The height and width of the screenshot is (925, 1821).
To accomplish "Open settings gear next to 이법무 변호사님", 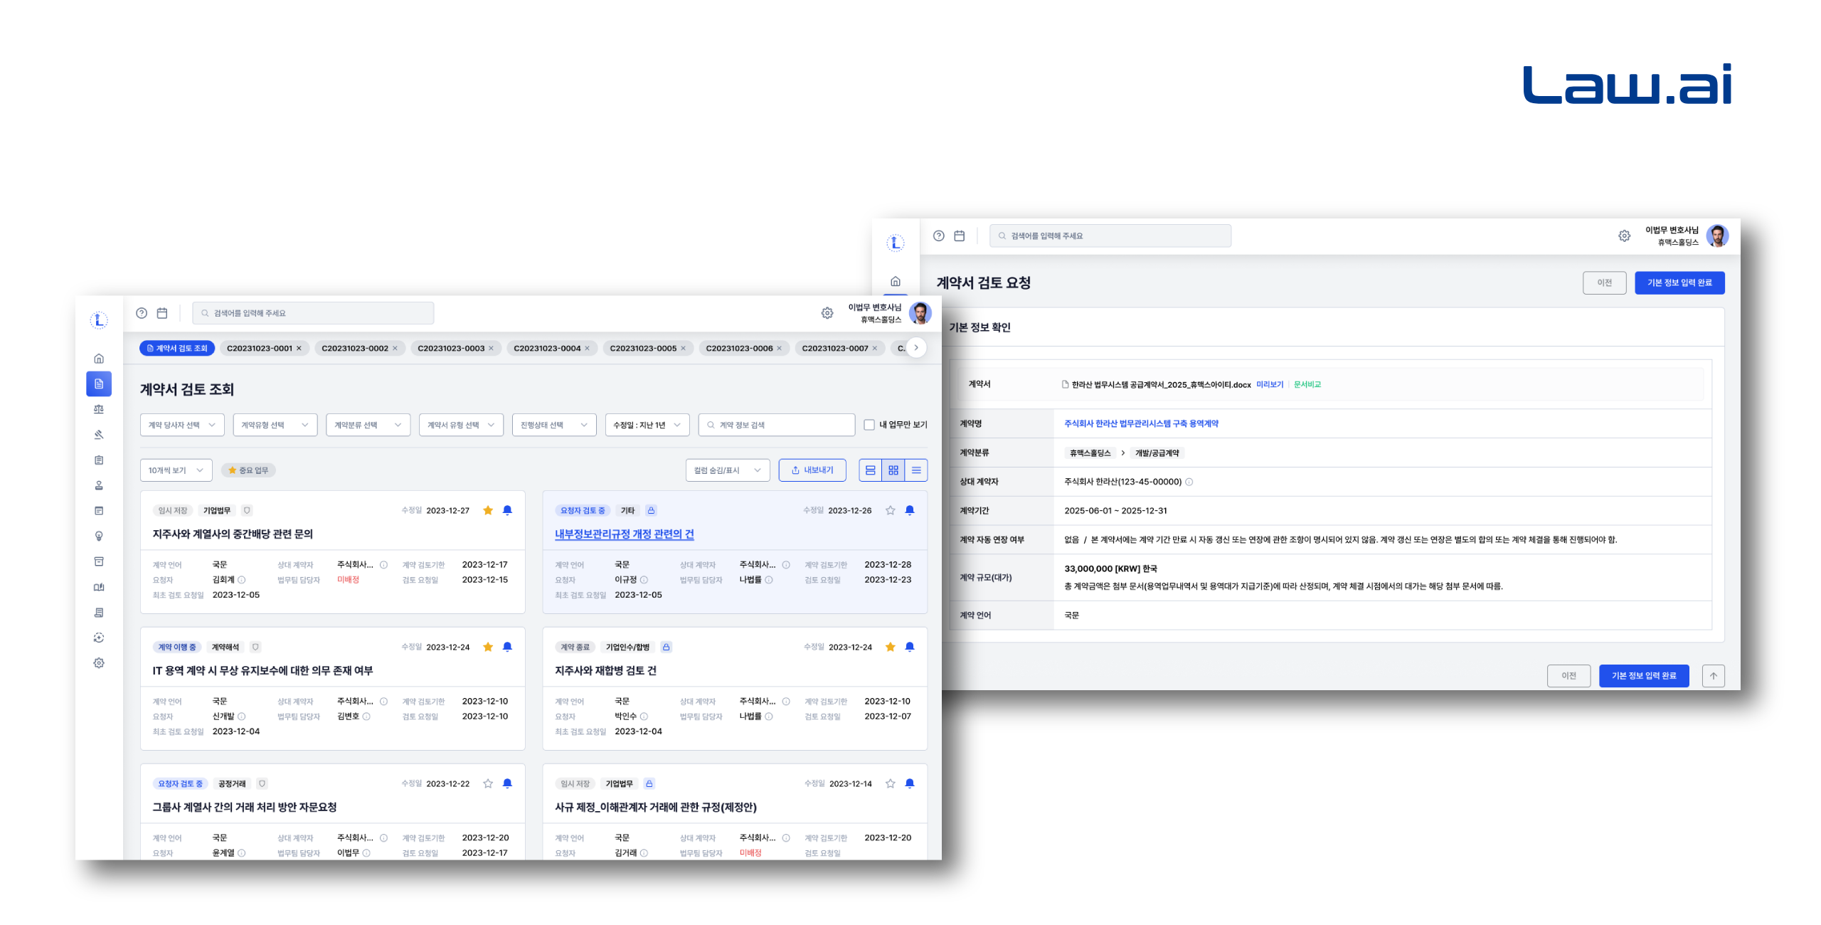I will 827,313.
